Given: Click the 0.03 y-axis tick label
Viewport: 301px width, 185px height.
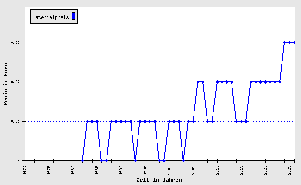Looking at the screenshot, I should (15, 43).
